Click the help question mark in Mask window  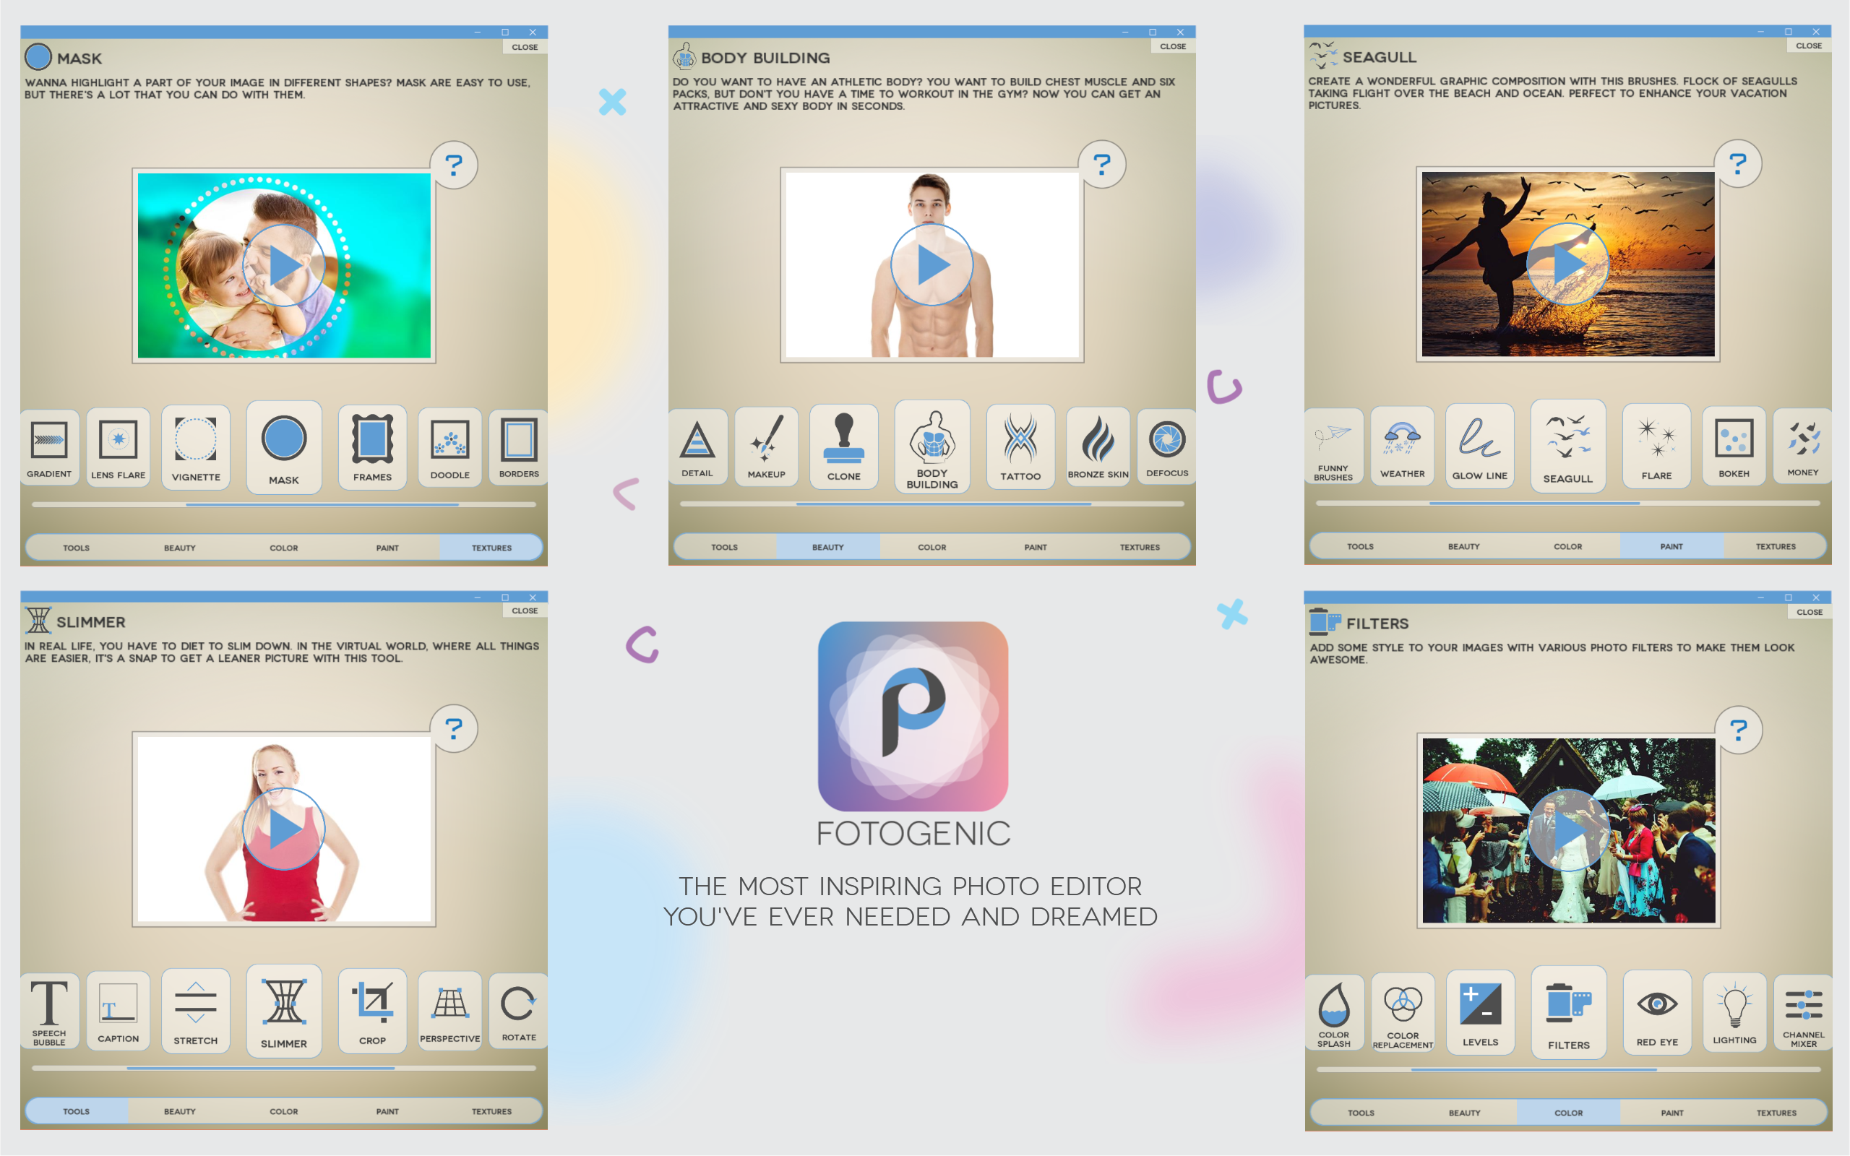(x=454, y=165)
